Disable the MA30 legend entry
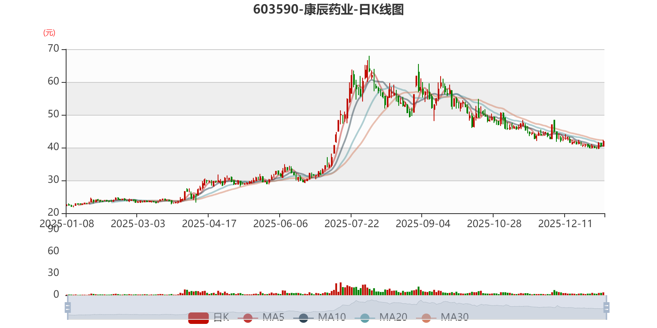Screen dimensions: 657x328 pyautogui.click(x=442, y=317)
